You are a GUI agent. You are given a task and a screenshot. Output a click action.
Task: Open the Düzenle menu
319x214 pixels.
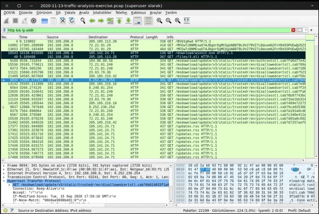[x=26, y=13]
